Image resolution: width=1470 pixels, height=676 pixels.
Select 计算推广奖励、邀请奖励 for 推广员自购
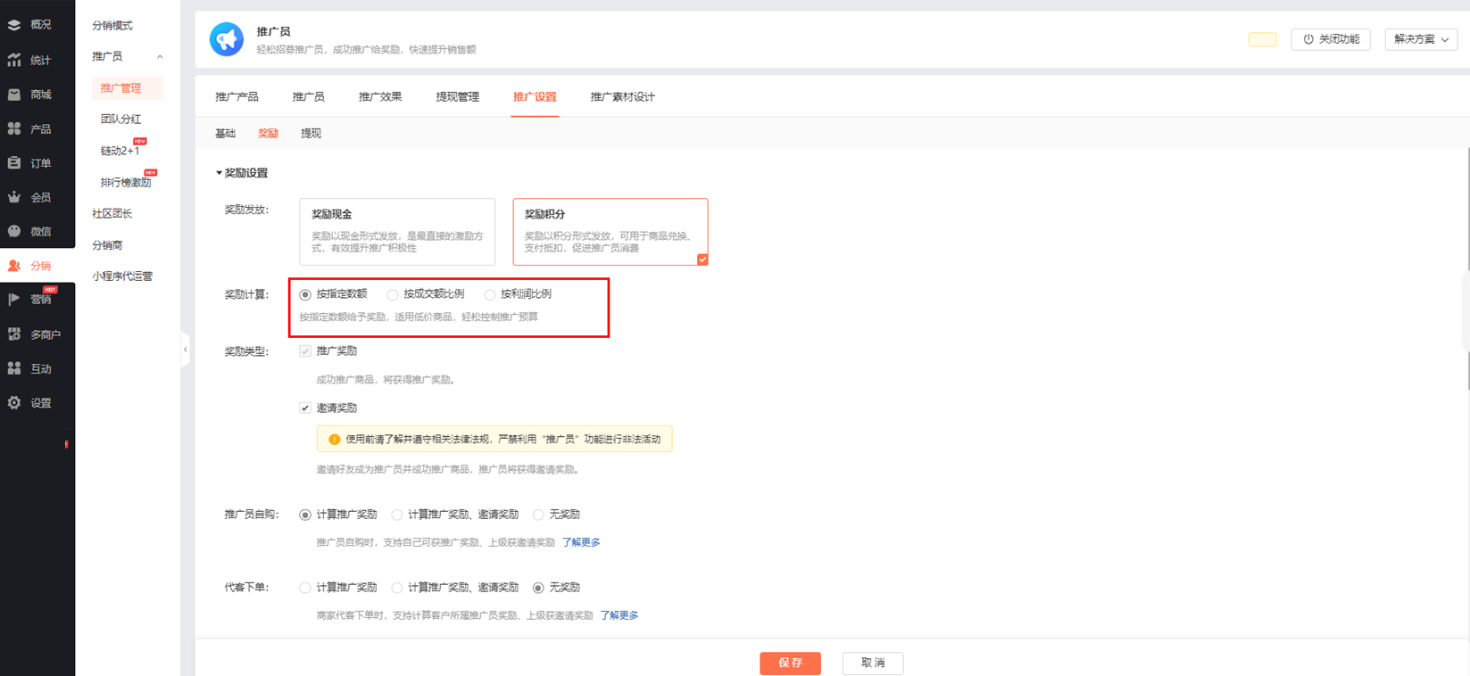(397, 515)
